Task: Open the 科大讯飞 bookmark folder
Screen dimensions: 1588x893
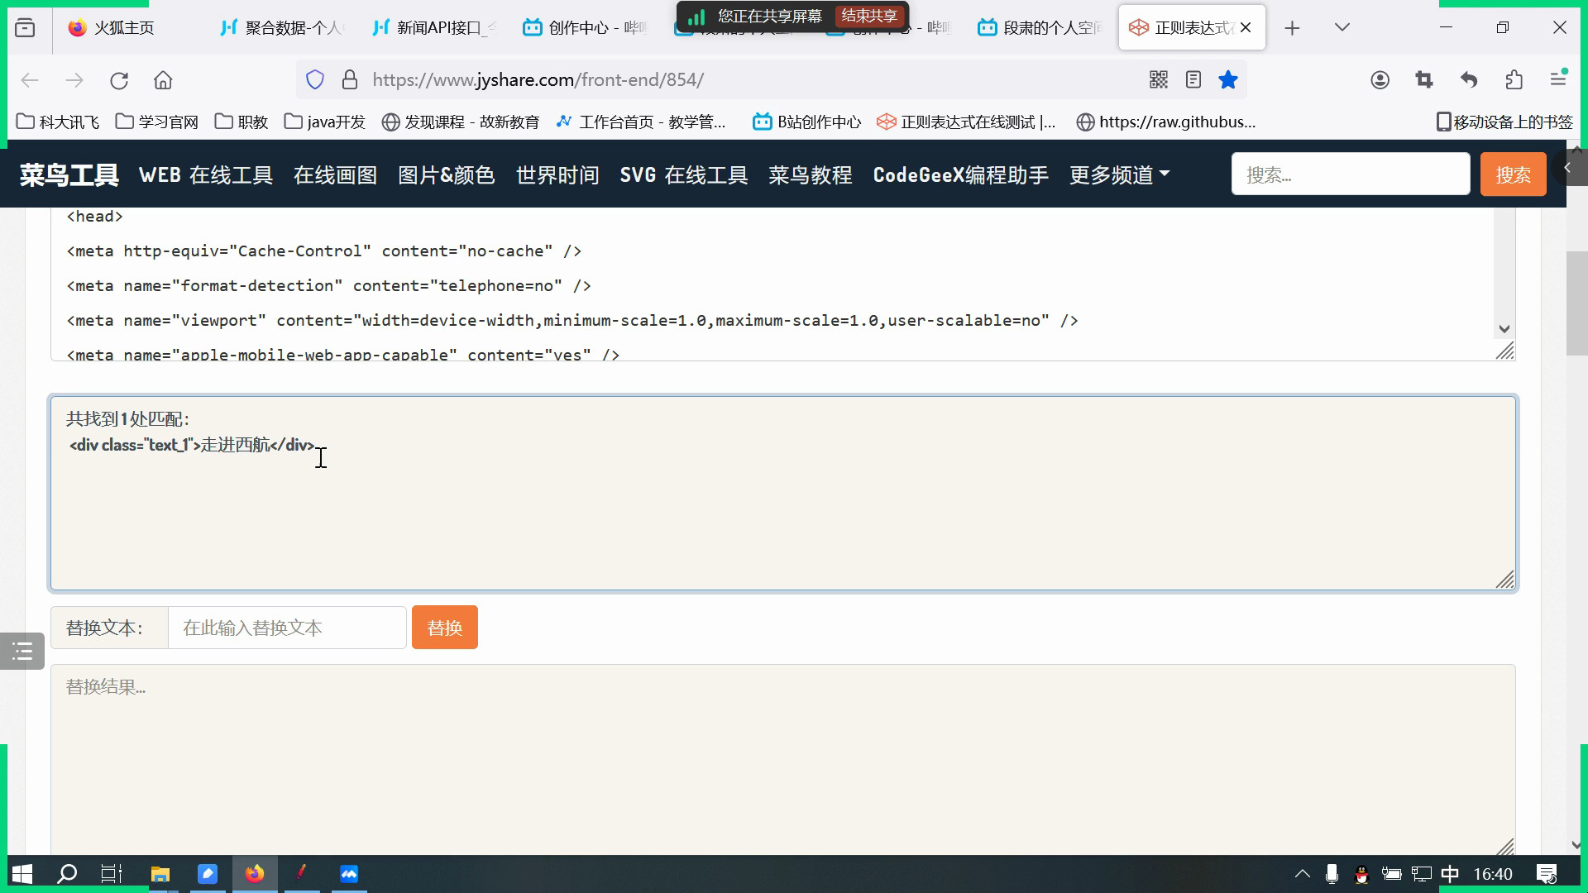Action: pyautogui.click(x=58, y=122)
